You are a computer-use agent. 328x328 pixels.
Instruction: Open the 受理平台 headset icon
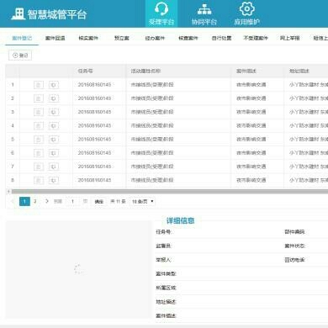click(x=161, y=8)
